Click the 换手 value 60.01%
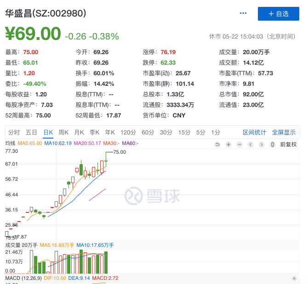Image resolution: width=308 pixels, height=284 pixels. click(x=104, y=73)
